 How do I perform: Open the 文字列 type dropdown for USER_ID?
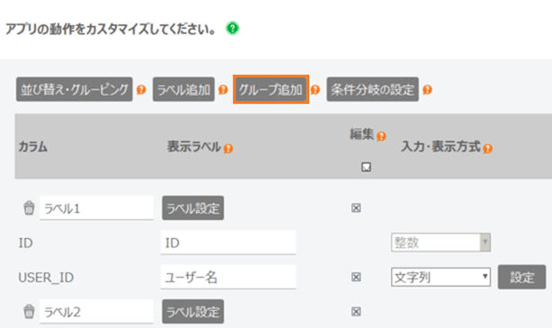[x=441, y=277]
